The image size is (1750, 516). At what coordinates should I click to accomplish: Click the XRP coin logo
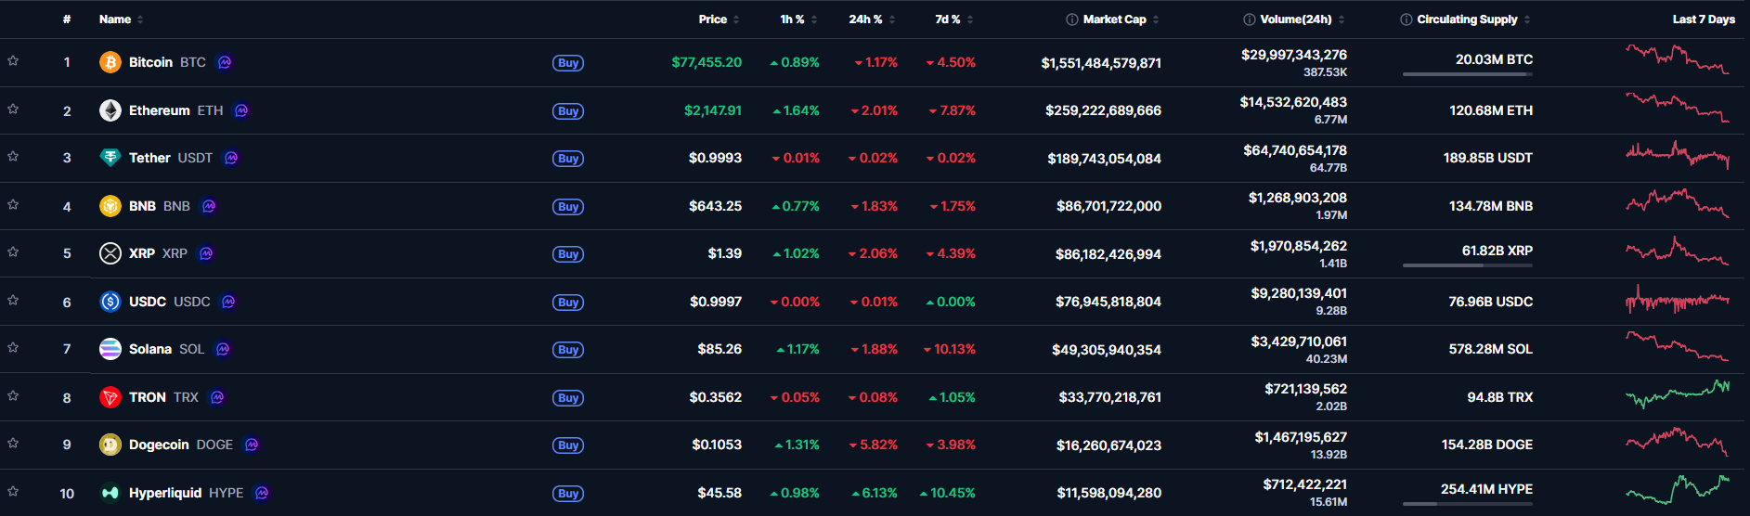(x=110, y=253)
